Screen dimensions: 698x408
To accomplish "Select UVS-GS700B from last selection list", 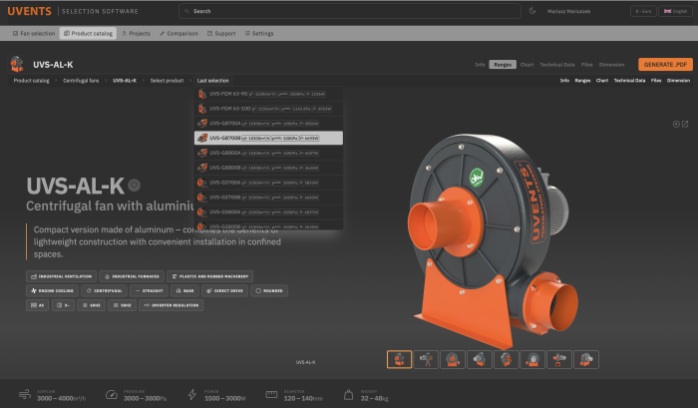I will click(268, 198).
